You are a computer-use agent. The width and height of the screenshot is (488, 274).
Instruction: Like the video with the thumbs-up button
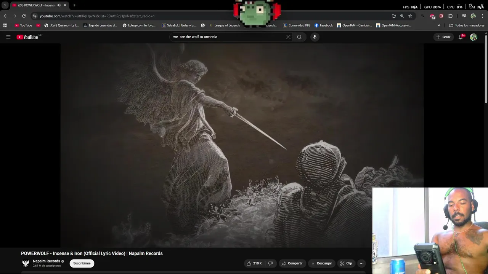pos(254,263)
